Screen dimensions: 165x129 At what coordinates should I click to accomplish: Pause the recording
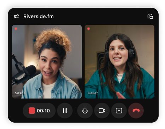click(65, 111)
